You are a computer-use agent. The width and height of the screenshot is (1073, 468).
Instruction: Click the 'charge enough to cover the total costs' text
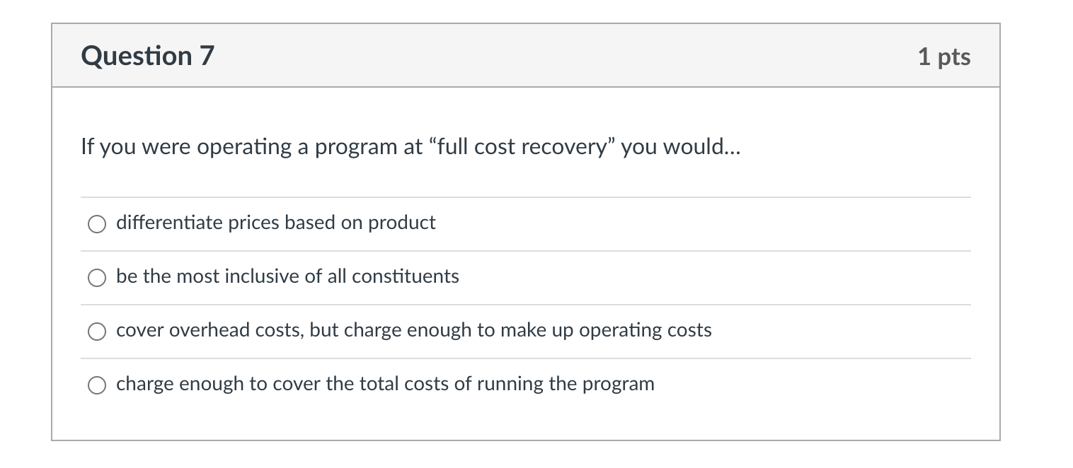pos(385,384)
